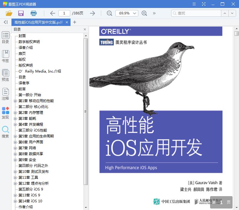Image resolution: width=239 pixels, height=210 pixels.
Task: Jump to 第四部分 代码之外 in the outline
Action: point(33,166)
